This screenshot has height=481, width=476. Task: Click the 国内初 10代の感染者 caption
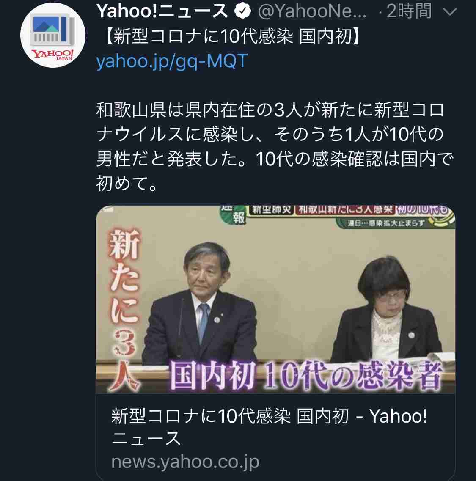point(305,376)
